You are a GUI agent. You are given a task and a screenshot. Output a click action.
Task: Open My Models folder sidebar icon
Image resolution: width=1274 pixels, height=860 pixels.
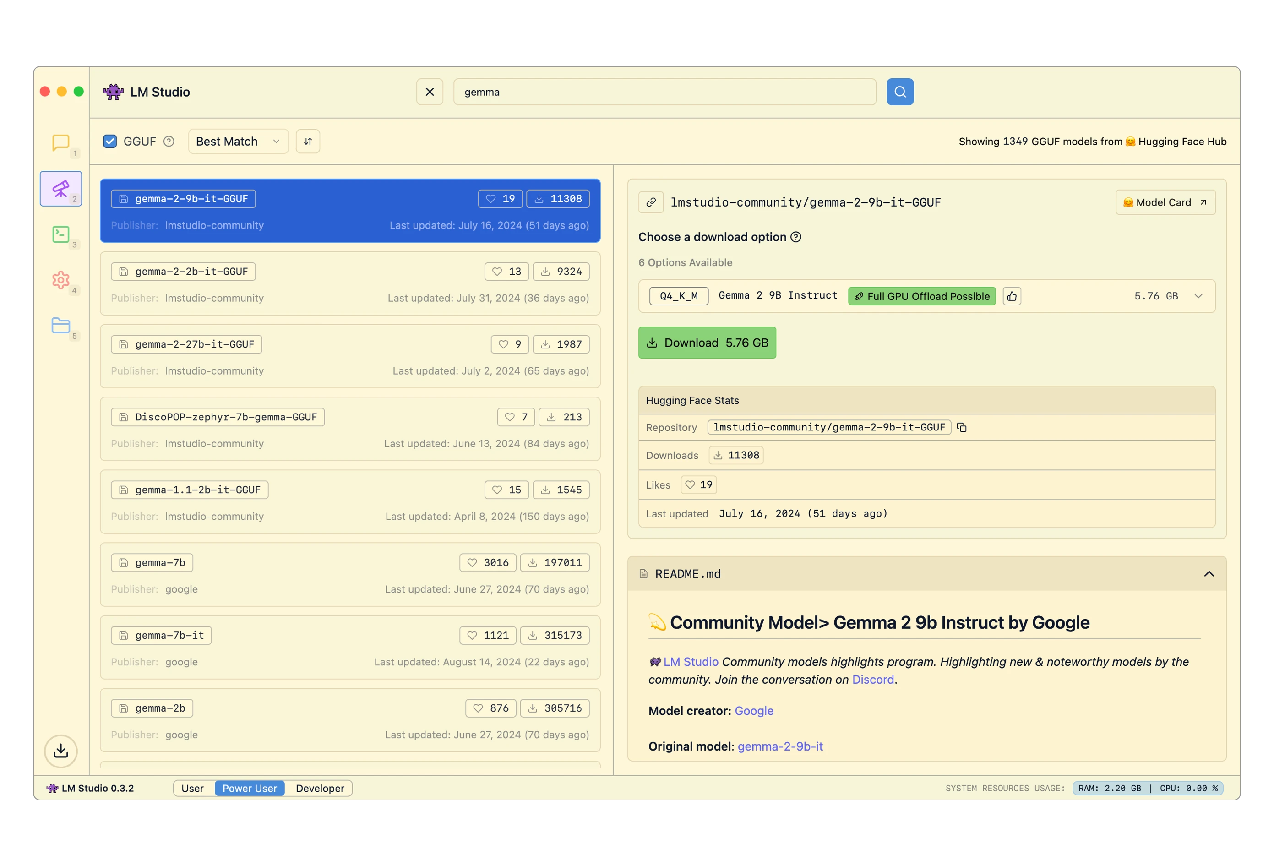pos(61,325)
